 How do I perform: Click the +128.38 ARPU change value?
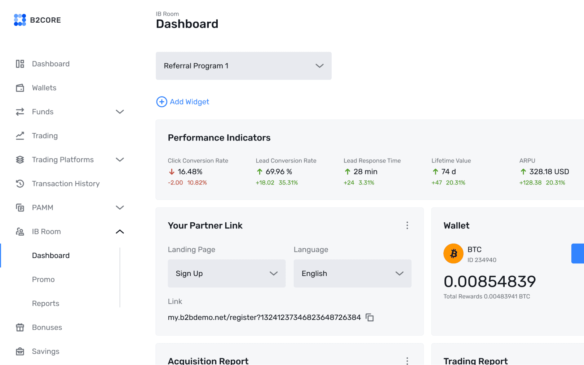pyautogui.click(x=530, y=183)
